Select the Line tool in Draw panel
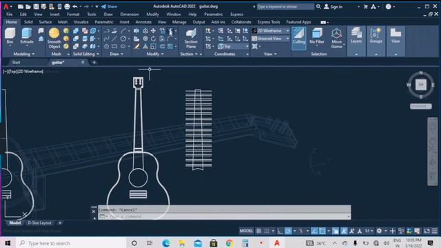The height and width of the screenshot is (248, 441). click(x=114, y=39)
